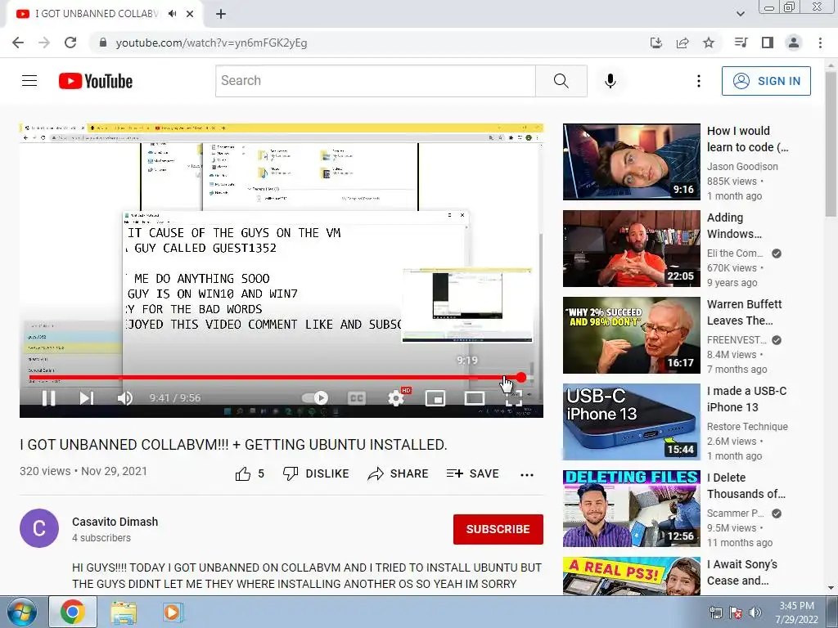The height and width of the screenshot is (628, 838).
Task: Like the video with thumbs up
Action: click(250, 473)
